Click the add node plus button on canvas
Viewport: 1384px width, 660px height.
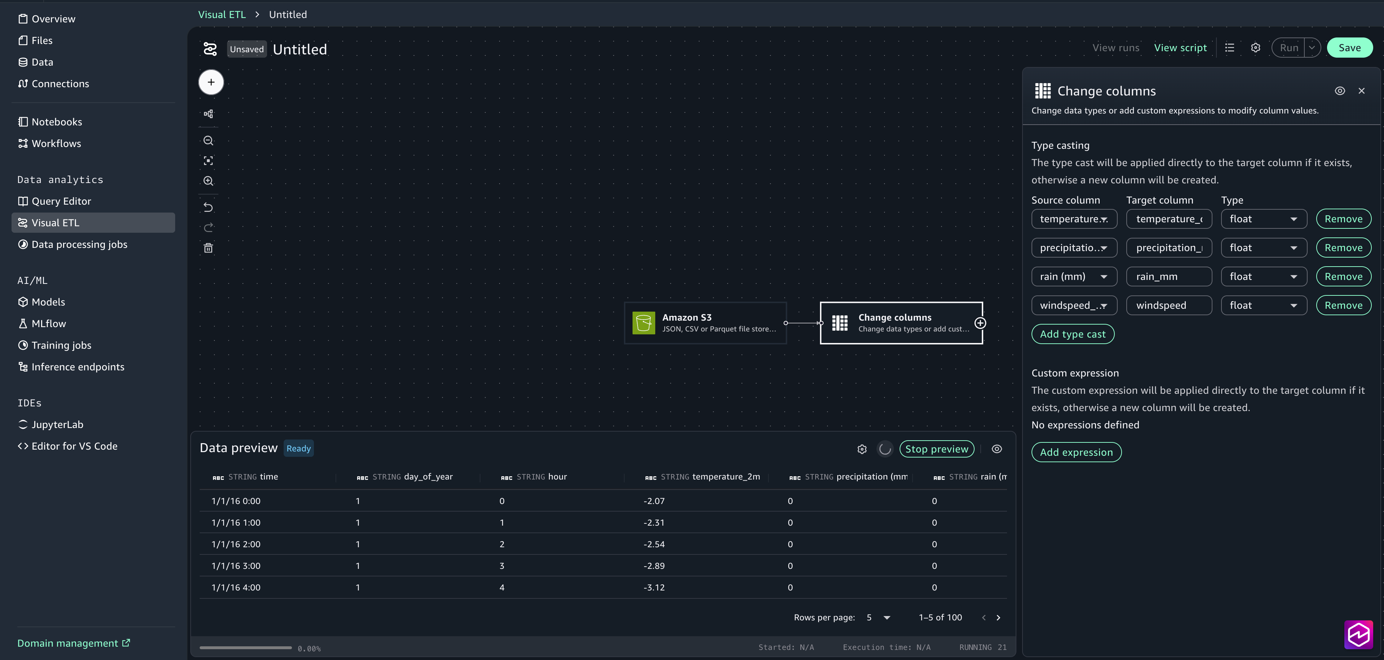pos(210,82)
